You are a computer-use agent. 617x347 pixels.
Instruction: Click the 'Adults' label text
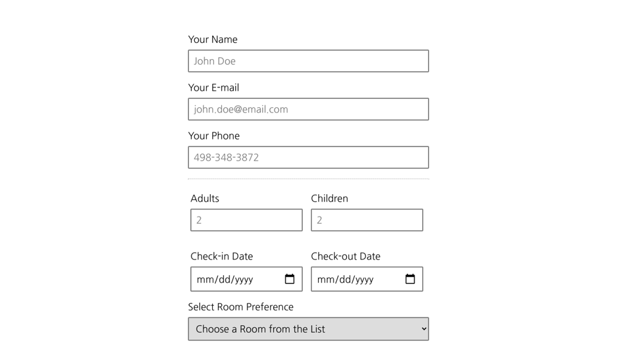(204, 199)
